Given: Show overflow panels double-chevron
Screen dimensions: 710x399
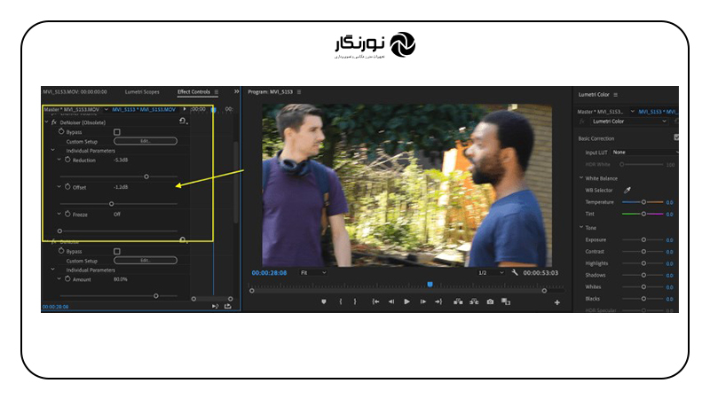Looking at the screenshot, I should (x=236, y=91).
